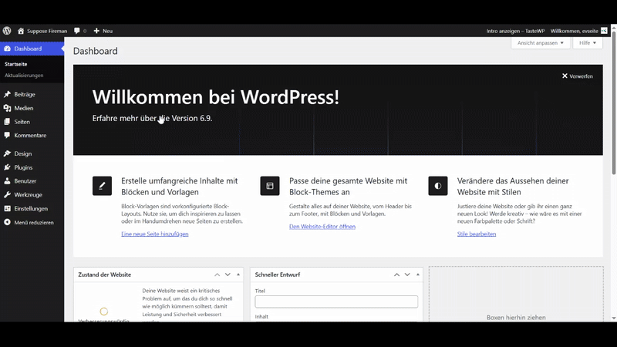This screenshot has height=347, width=617.
Task: Click Stile bearbeiten link
Action: [x=477, y=234]
